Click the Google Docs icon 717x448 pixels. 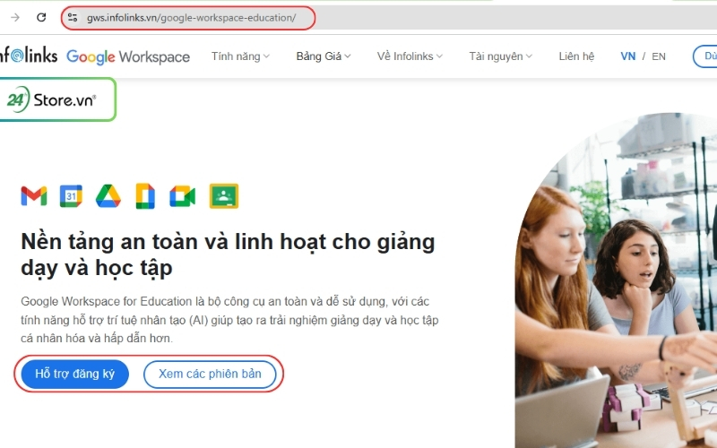(x=145, y=196)
